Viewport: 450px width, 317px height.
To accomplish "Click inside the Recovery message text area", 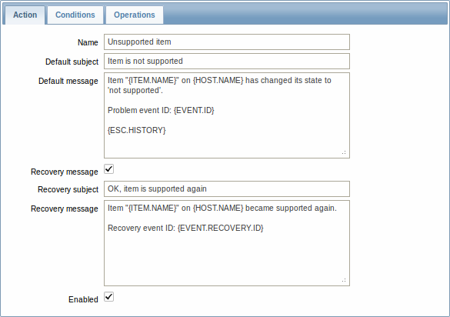I will click(227, 243).
